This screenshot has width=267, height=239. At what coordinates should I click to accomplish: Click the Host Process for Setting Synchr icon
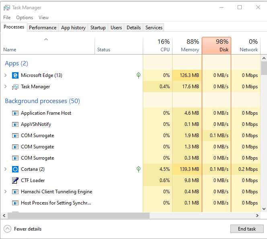(15, 203)
